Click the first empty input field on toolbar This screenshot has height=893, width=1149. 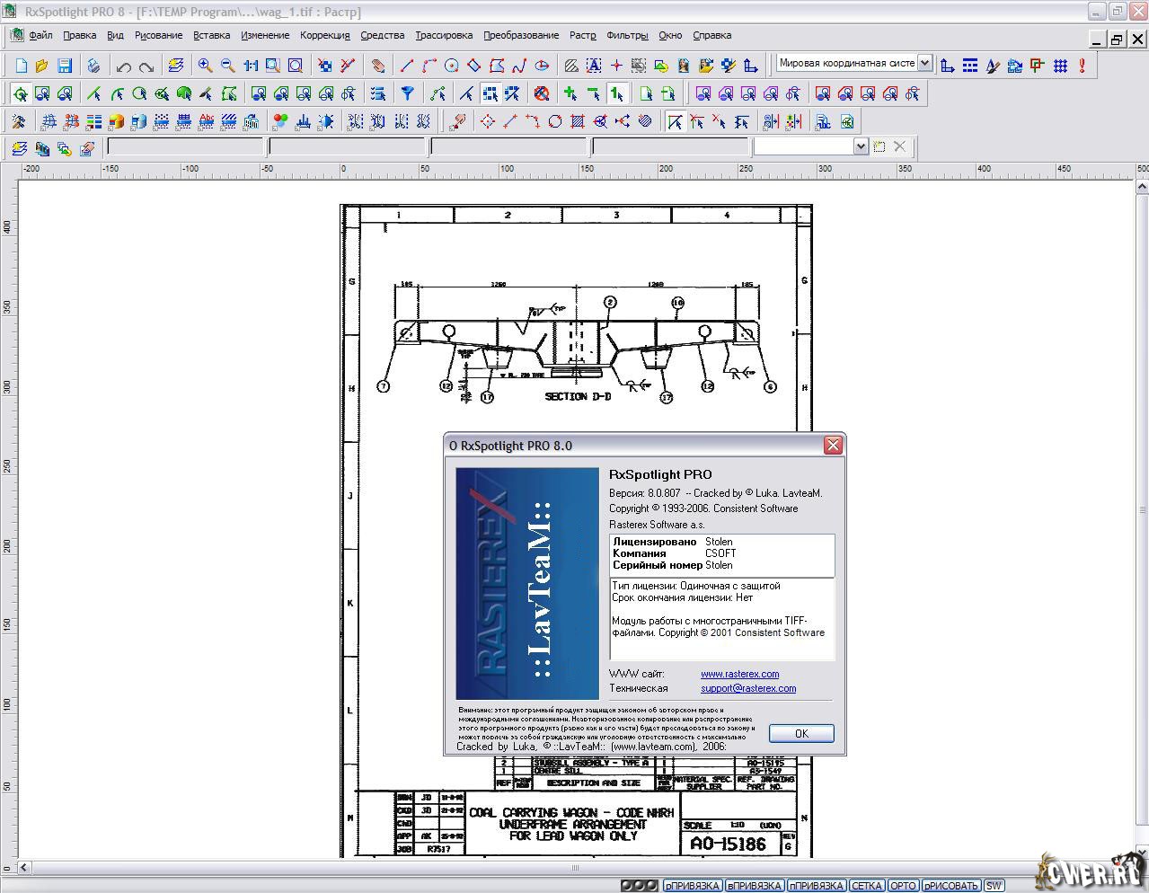click(x=185, y=146)
